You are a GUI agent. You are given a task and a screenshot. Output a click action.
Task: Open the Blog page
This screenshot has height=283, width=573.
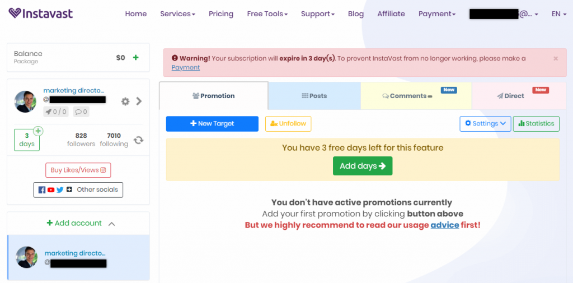356,14
